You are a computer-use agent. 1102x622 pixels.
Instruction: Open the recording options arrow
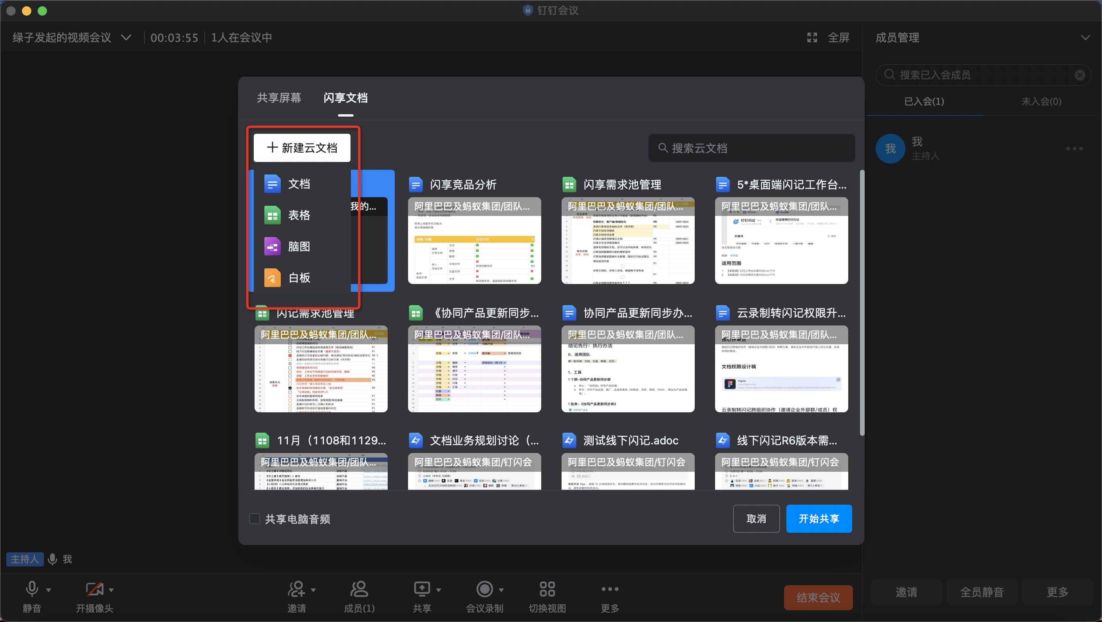pos(501,590)
